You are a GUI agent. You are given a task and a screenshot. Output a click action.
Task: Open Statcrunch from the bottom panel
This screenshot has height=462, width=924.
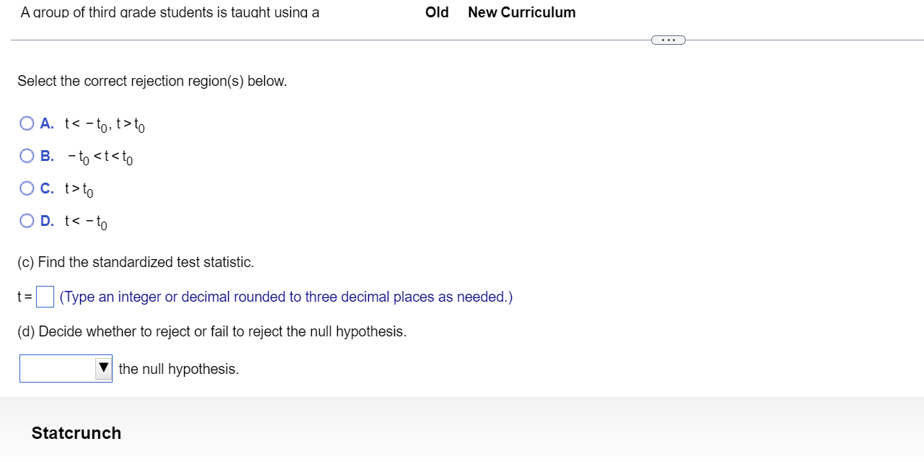(x=75, y=432)
